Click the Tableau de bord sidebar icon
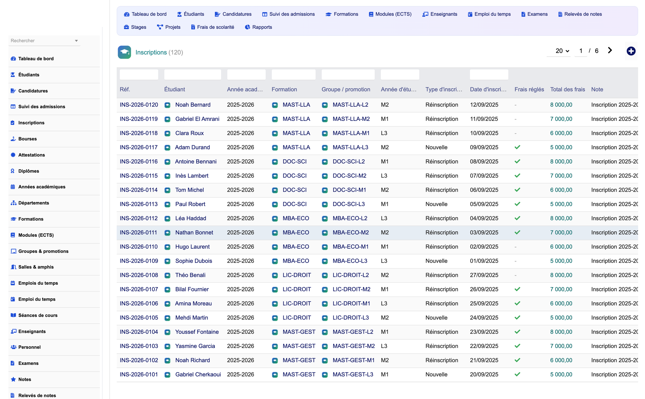This screenshot has height=399, width=645. coord(13,59)
